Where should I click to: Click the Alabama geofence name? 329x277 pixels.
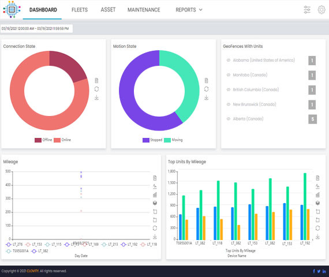coord(264,60)
